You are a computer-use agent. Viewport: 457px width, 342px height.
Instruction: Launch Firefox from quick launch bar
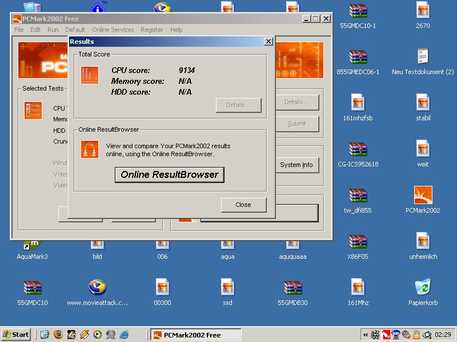pyautogui.click(x=58, y=335)
